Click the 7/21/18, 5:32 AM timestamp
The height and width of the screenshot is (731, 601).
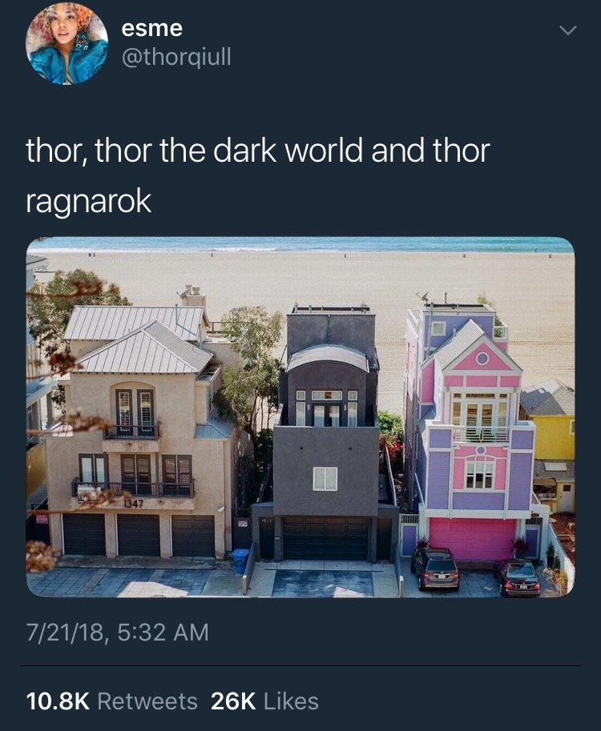click(x=117, y=633)
